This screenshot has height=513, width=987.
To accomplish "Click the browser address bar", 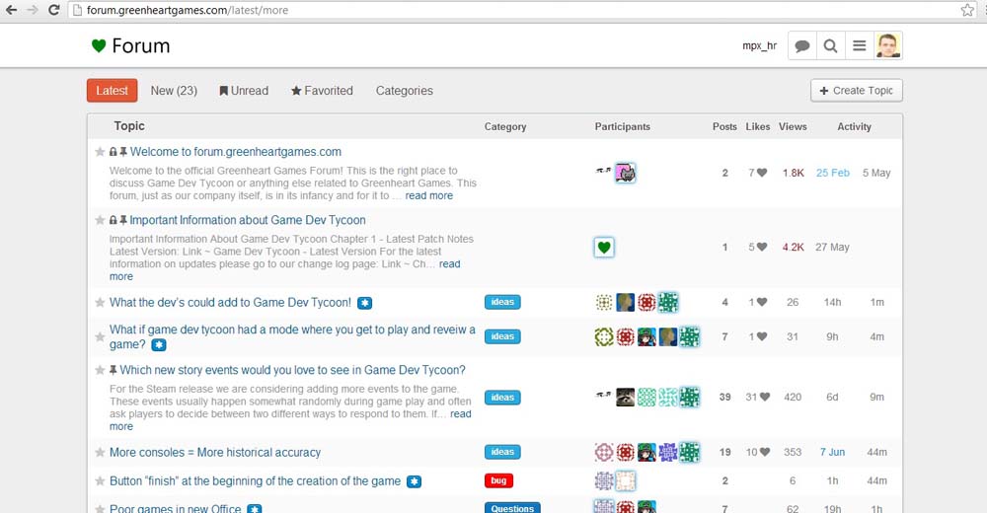I will (493, 10).
